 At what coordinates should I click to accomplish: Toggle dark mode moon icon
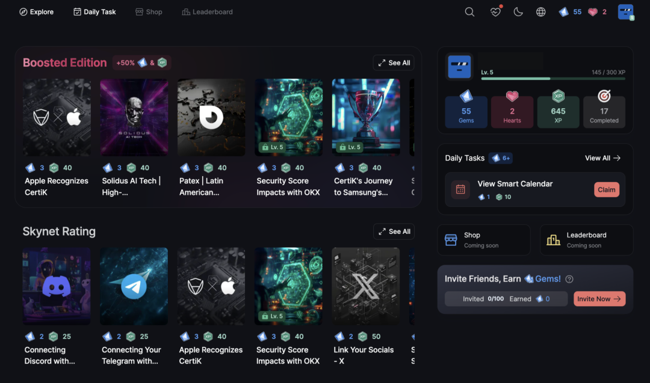coord(518,12)
